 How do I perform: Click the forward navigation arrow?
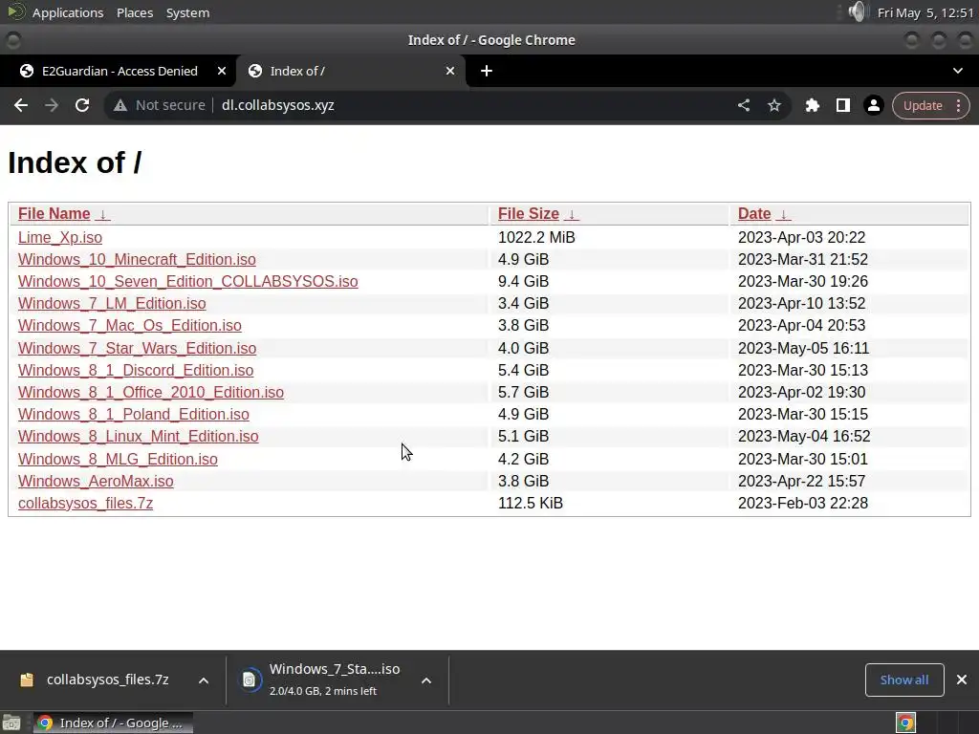pyautogui.click(x=52, y=105)
